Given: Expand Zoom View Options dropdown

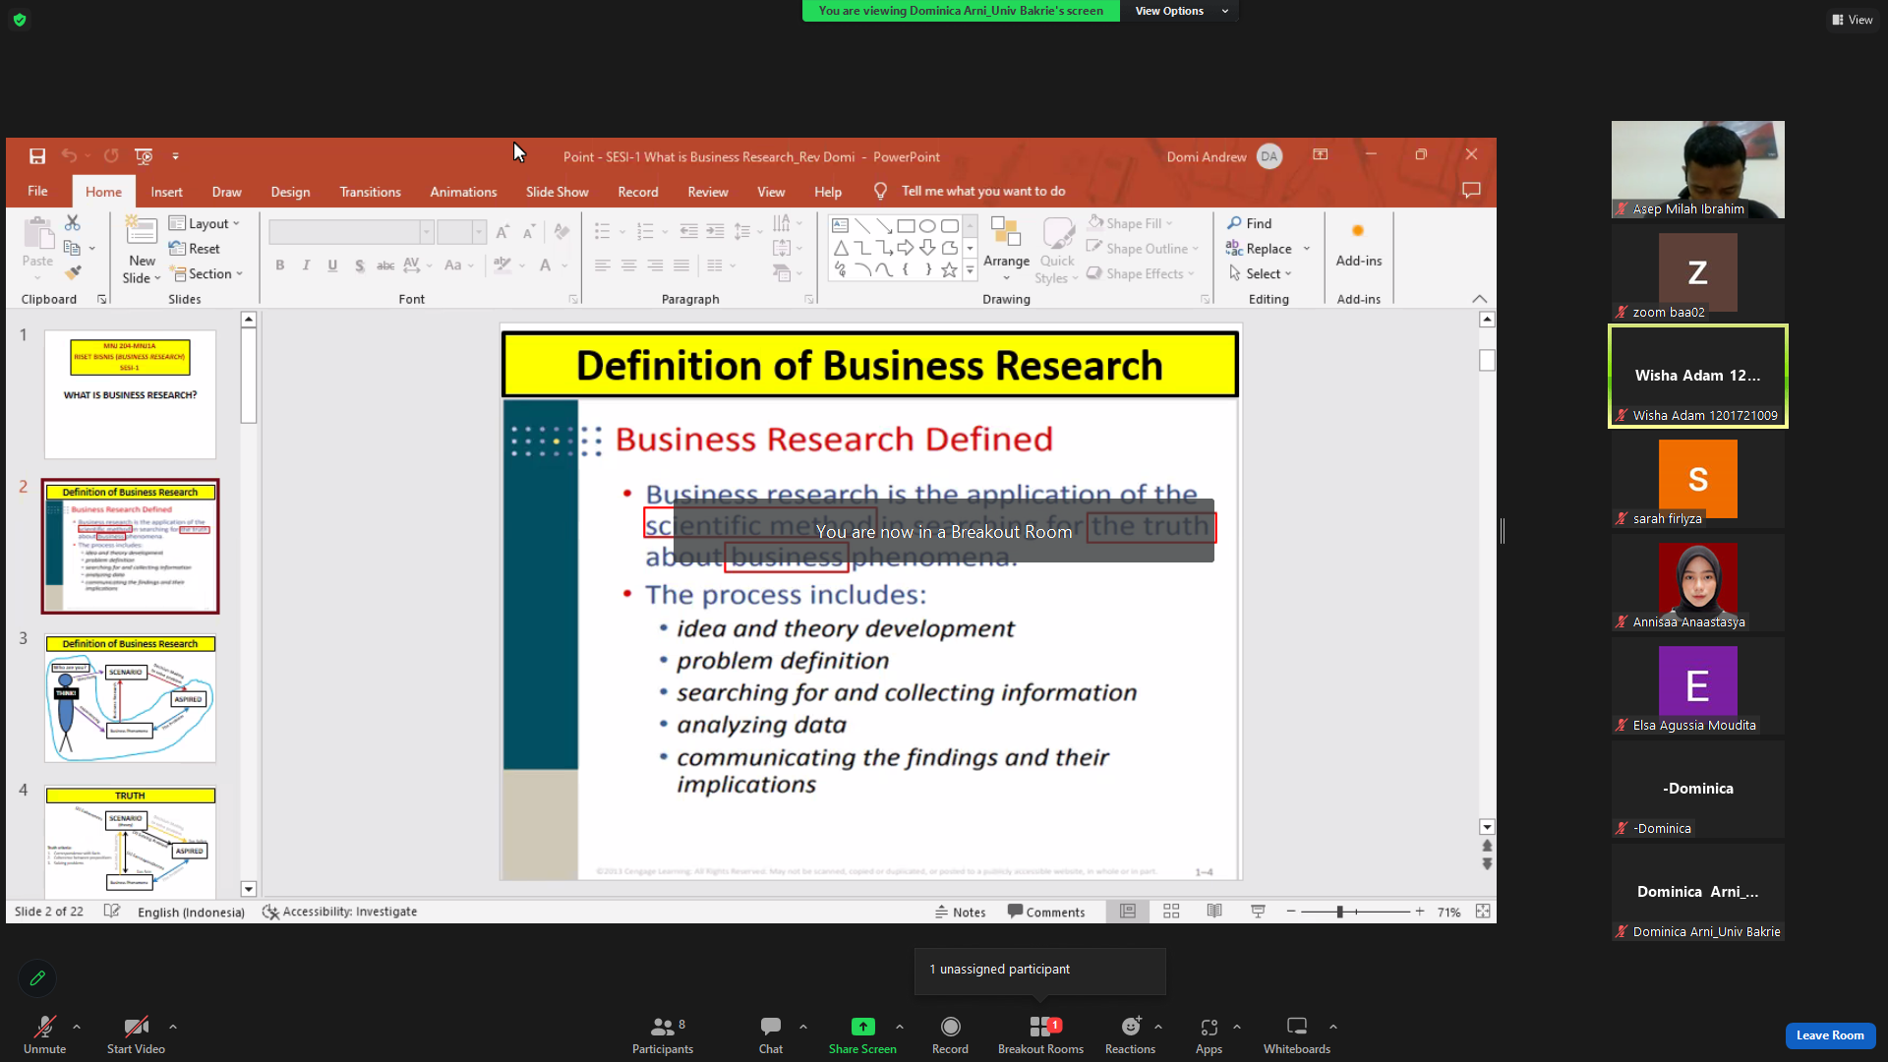Looking at the screenshot, I should pyautogui.click(x=1181, y=11).
